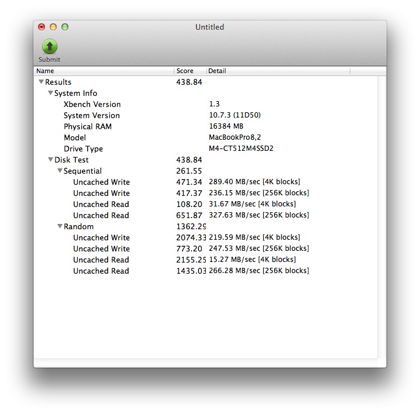Click the Untitled window title
Viewport: 420px width, 414px height.
[x=210, y=27]
